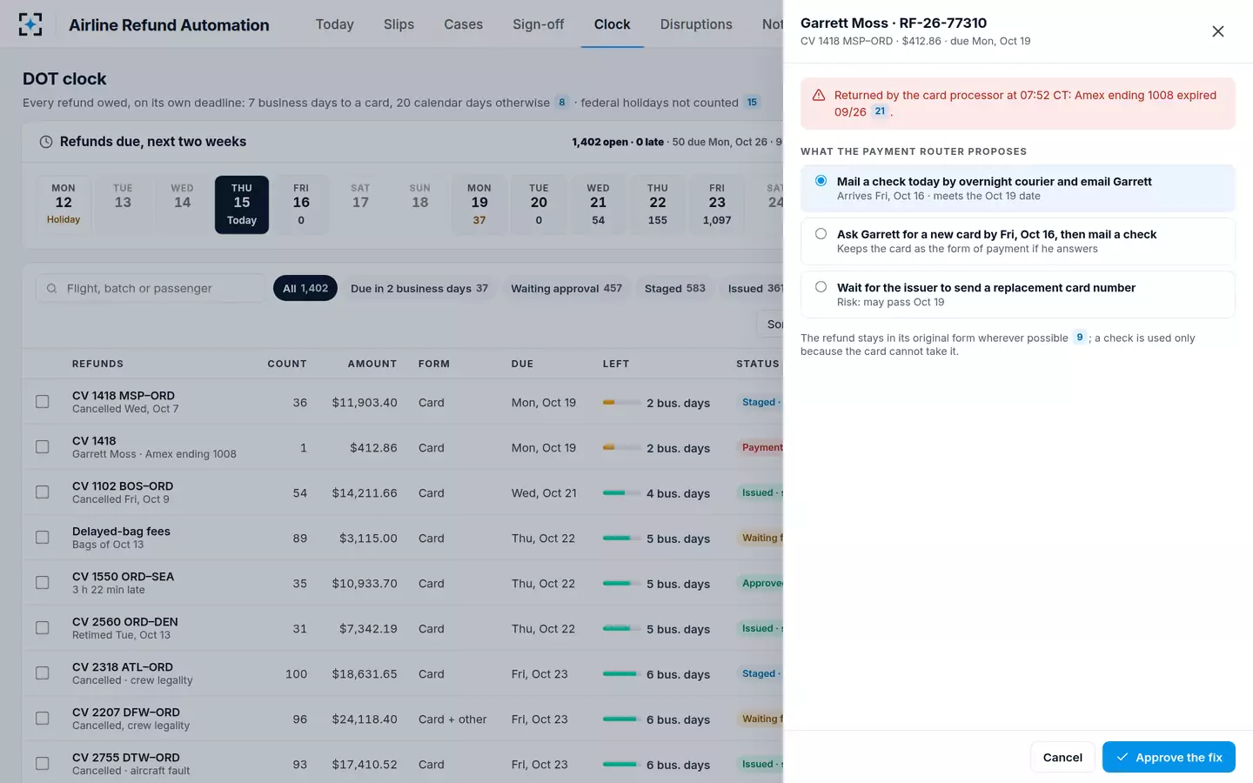Approve the fix
This screenshot has height=783, width=1253.
point(1169,757)
